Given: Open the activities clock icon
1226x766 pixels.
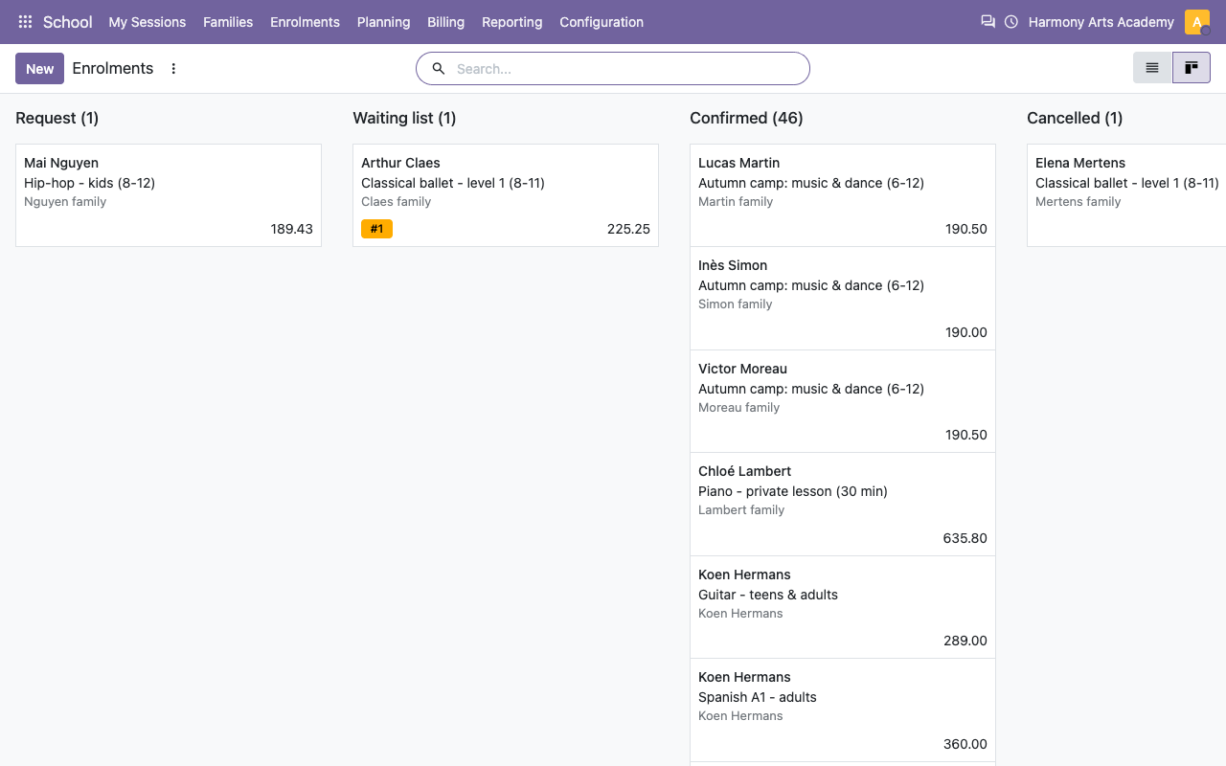Looking at the screenshot, I should click(1011, 22).
